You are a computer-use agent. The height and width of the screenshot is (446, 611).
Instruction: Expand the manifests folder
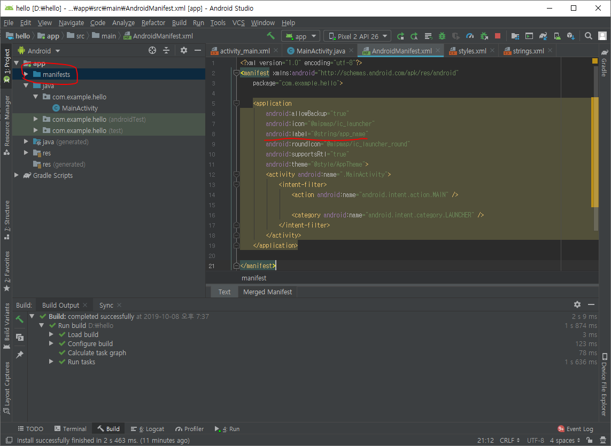(x=26, y=74)
